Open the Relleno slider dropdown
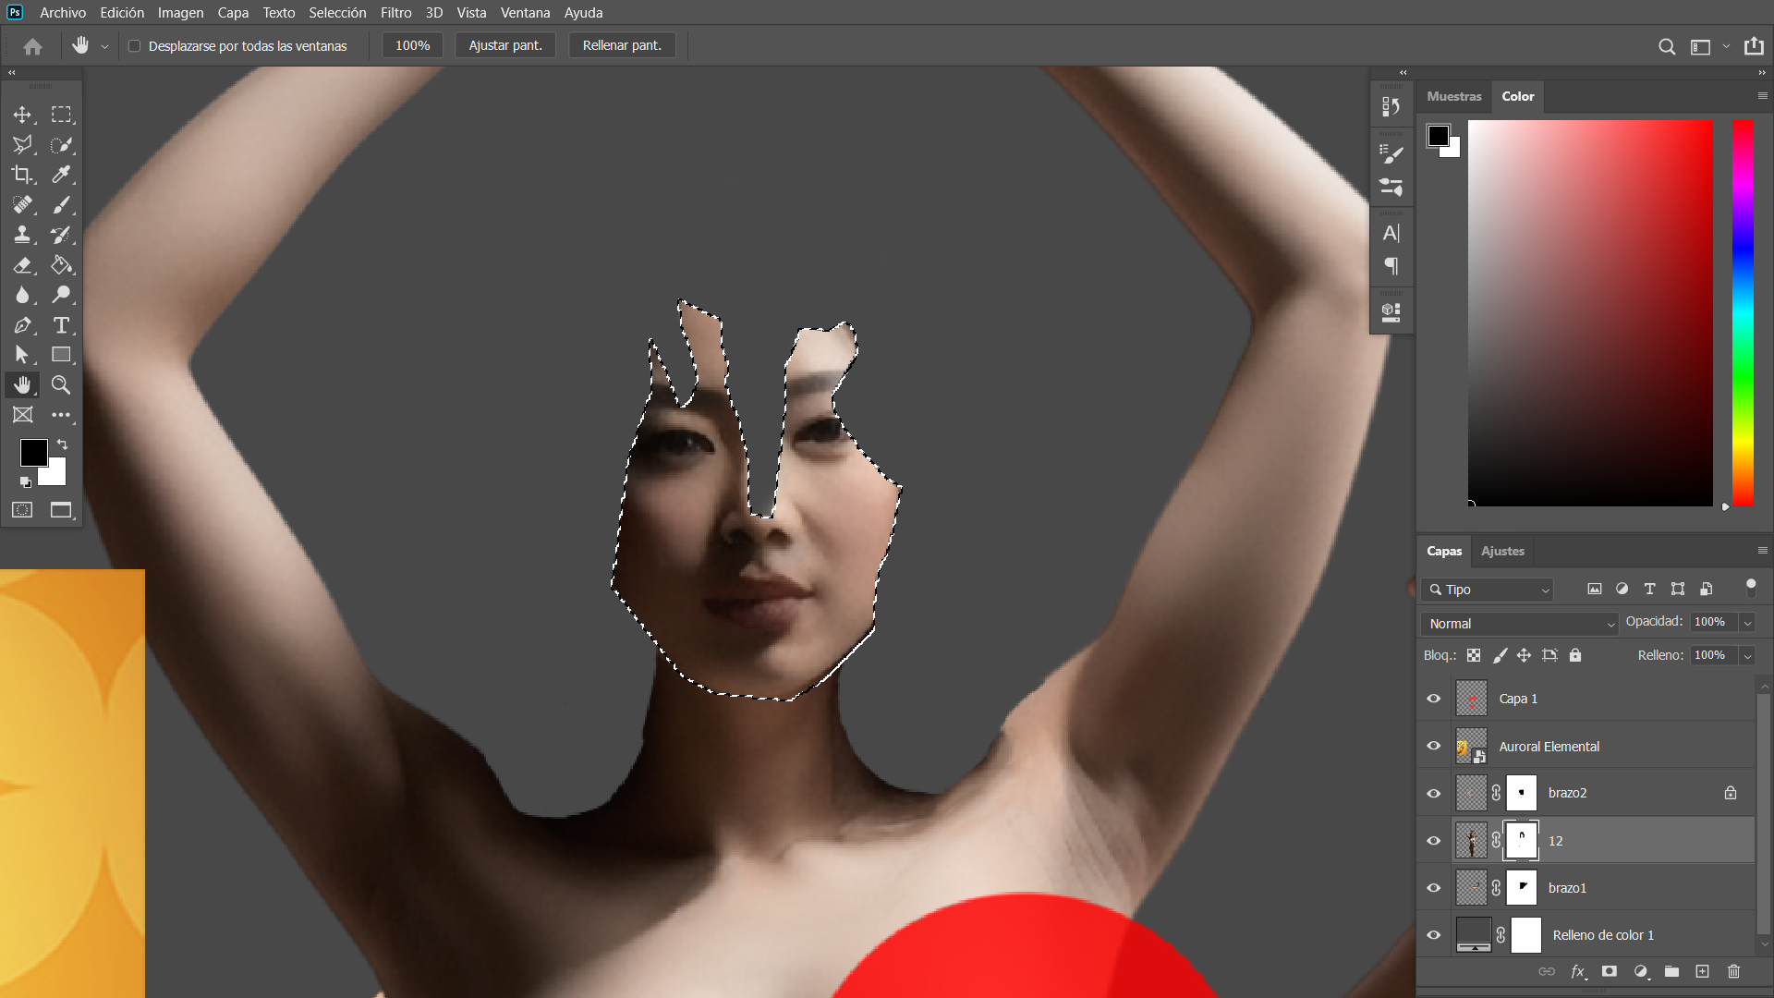Image resolution: width=1774 pixels, height=998 pixels. tap(1747, 656)
